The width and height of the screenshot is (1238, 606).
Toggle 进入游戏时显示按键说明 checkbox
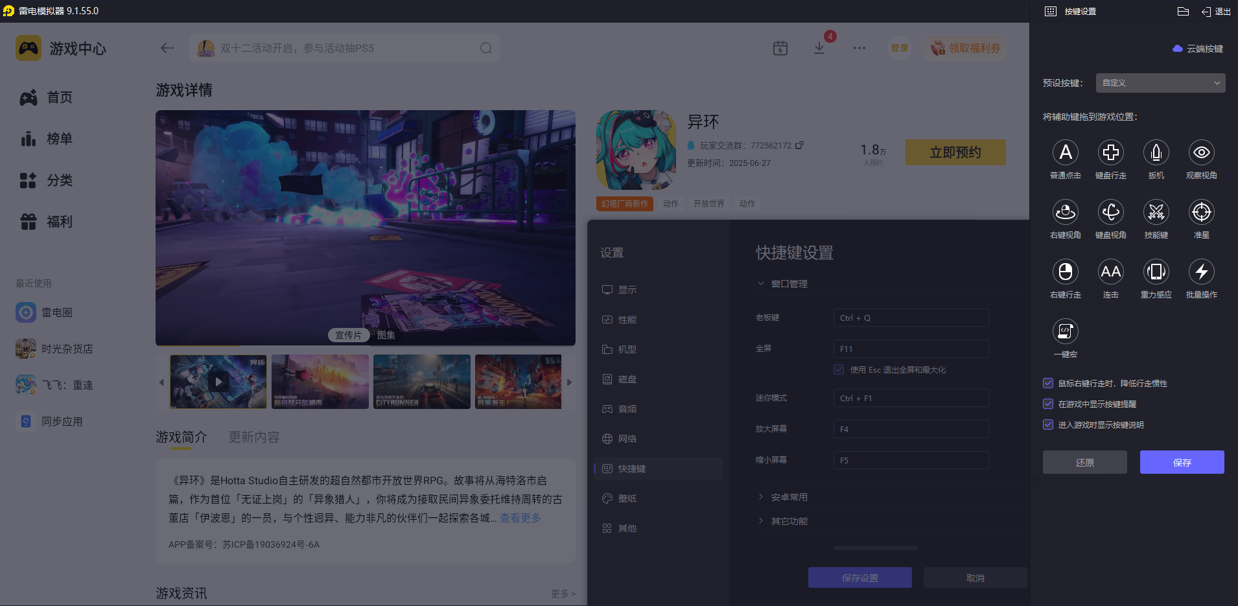[1048, 425]
